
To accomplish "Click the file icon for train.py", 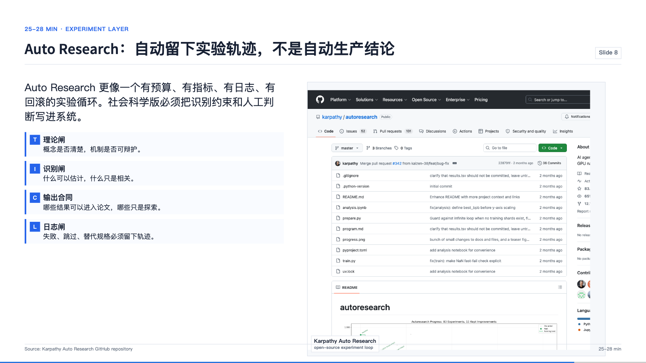I will pyautogui.click(x=338, y=261).
